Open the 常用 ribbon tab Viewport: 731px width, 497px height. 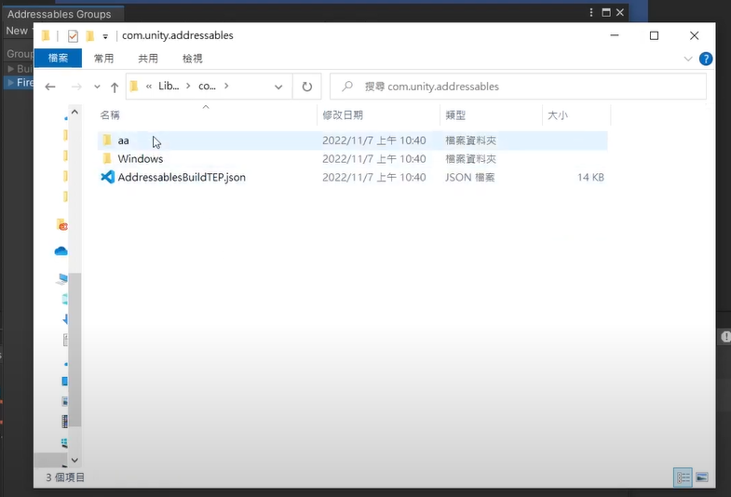point(103,59)
